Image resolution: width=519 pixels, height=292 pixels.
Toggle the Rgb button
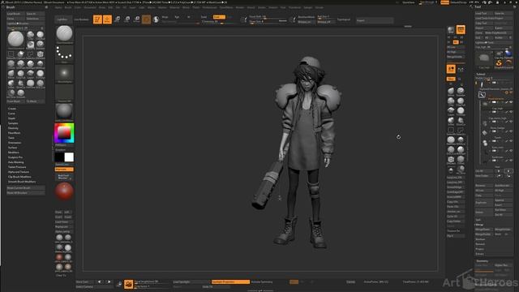pos(177,17)
